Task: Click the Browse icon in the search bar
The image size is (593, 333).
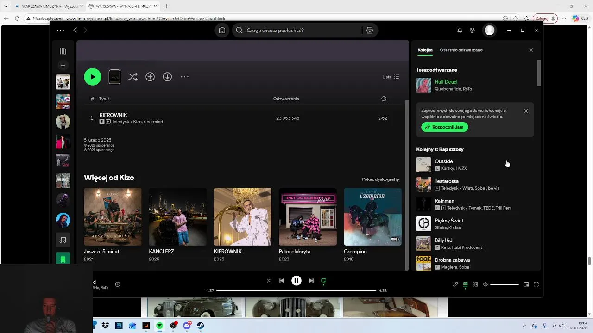Action: coord(370,30)
